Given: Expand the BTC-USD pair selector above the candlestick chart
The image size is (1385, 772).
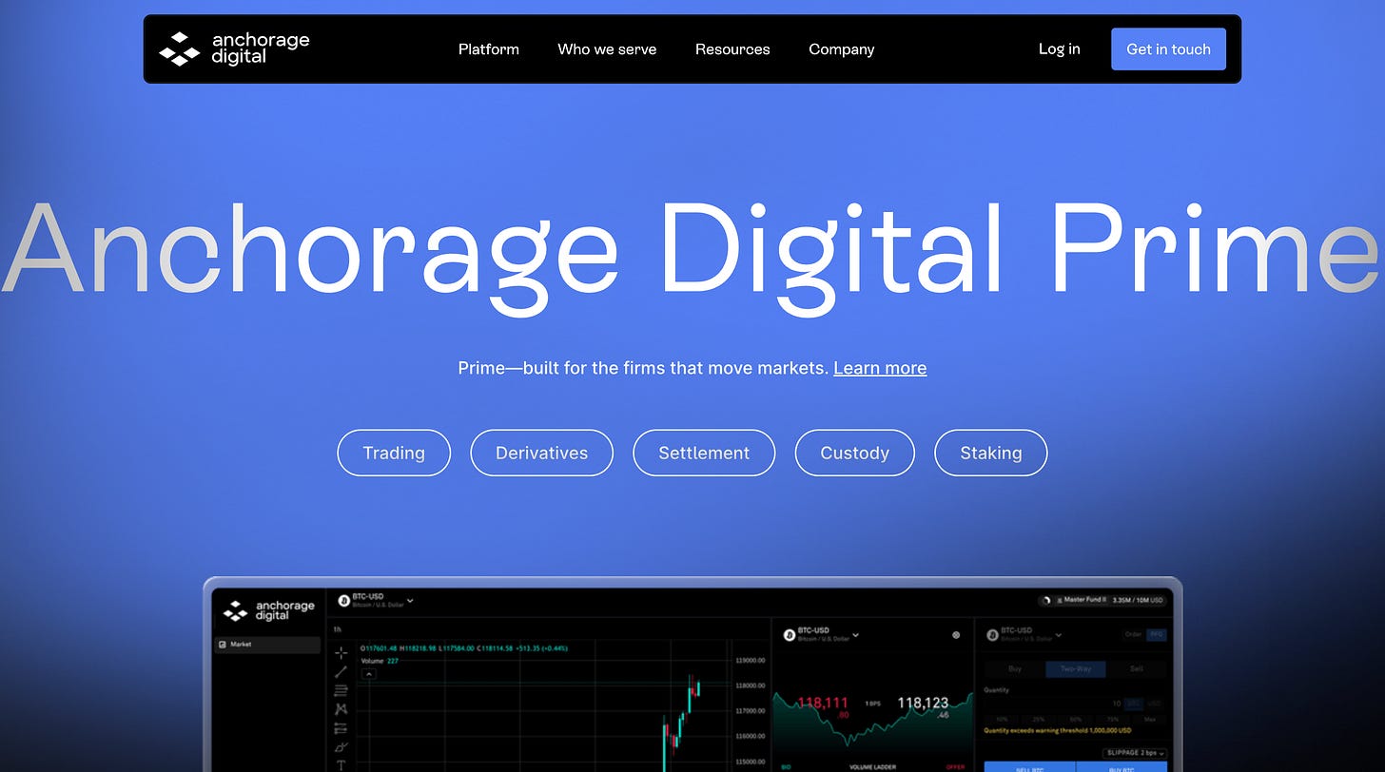Looking at the screenshot, I should (376, 601).
